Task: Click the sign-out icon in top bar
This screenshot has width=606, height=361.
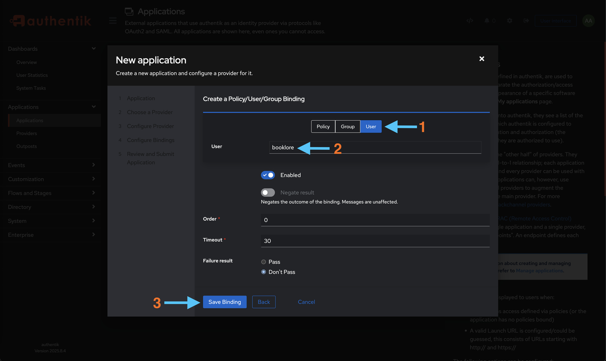Action: 526,20
